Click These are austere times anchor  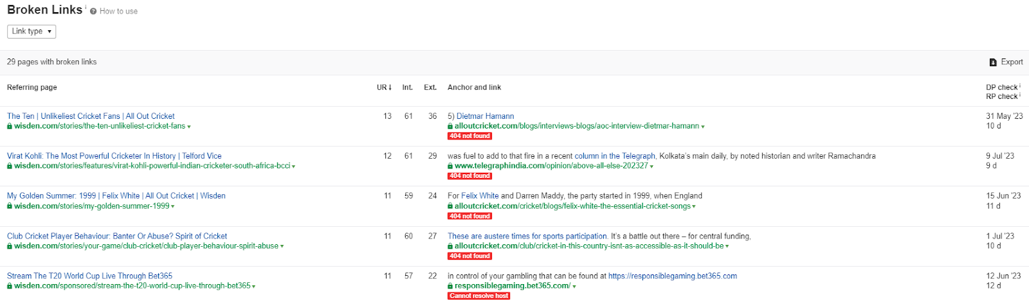click(x=527, y=237)
